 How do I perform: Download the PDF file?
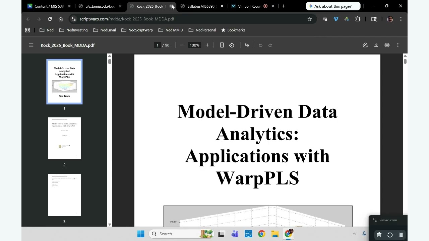coord(376,45)
